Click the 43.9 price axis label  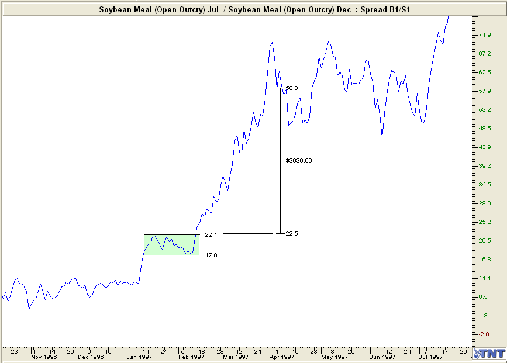pyautogui.click(x=485, y=147)
